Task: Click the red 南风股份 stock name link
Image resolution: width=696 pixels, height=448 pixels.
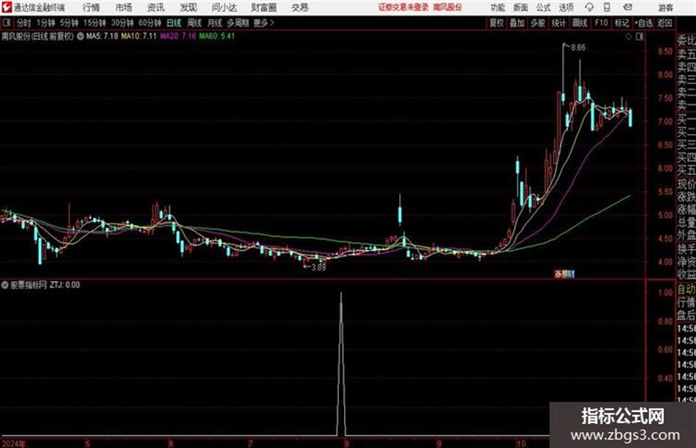Action: 448,7
